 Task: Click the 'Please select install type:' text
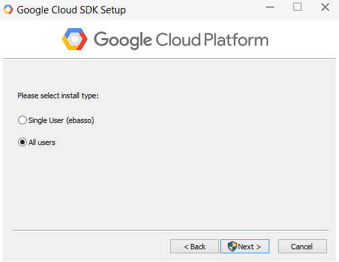(x=58, y=96)
